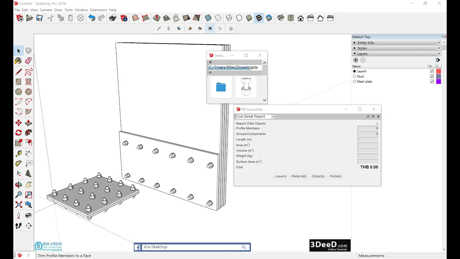This screenshot has width=460, height=259.
Task: Toggle Layer0 visibility checkbox
Action: pyautogui.click(x=432, y=71)
